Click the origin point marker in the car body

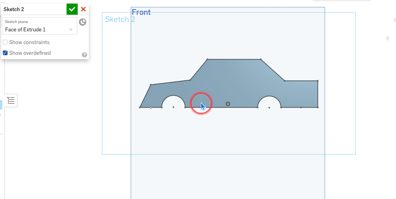[x=228, y=104]
